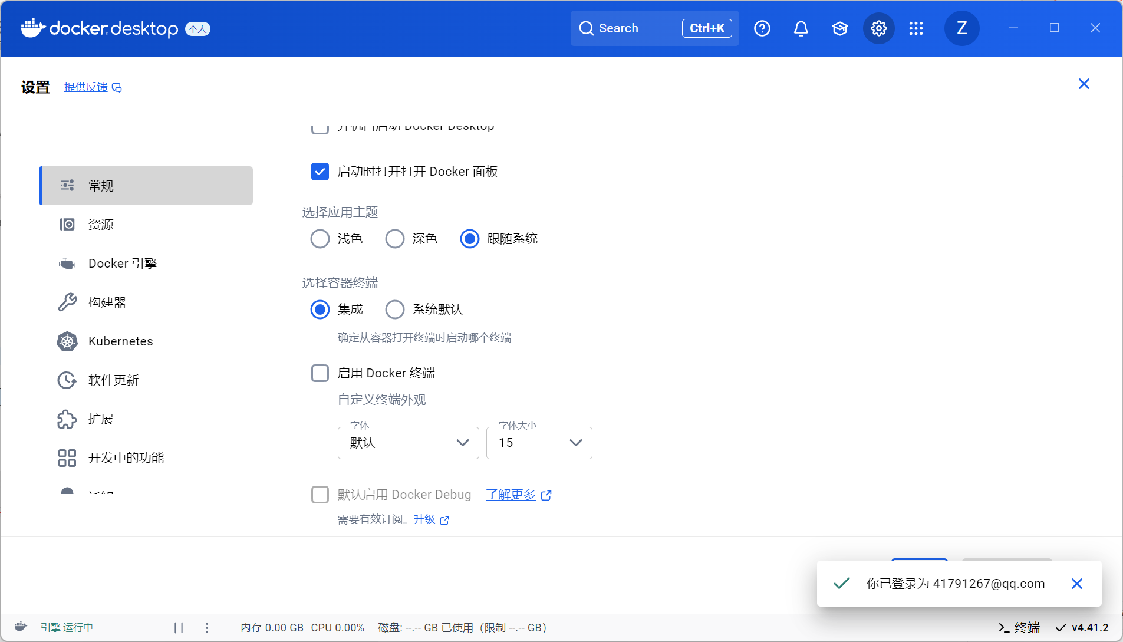The width and height of the screenshot is (1123, 642).
Task: Select the 深色 theme radio button
Action: pyautogui.click(x=395, y=239)
